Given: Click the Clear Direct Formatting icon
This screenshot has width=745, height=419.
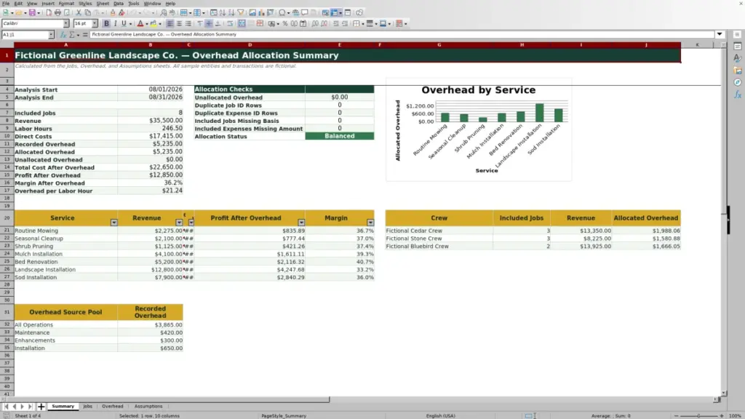Looking at the screenshot, I should click(x=121, y=12).
